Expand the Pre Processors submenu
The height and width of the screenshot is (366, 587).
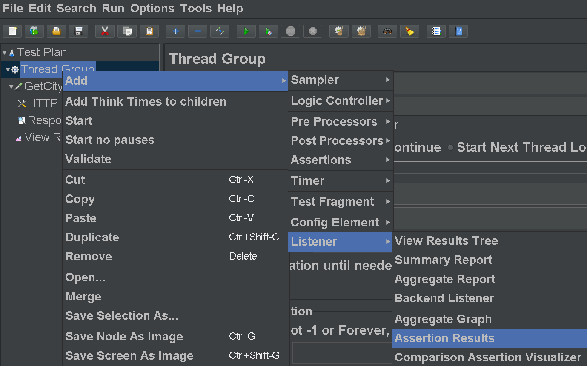pos(341,122)
